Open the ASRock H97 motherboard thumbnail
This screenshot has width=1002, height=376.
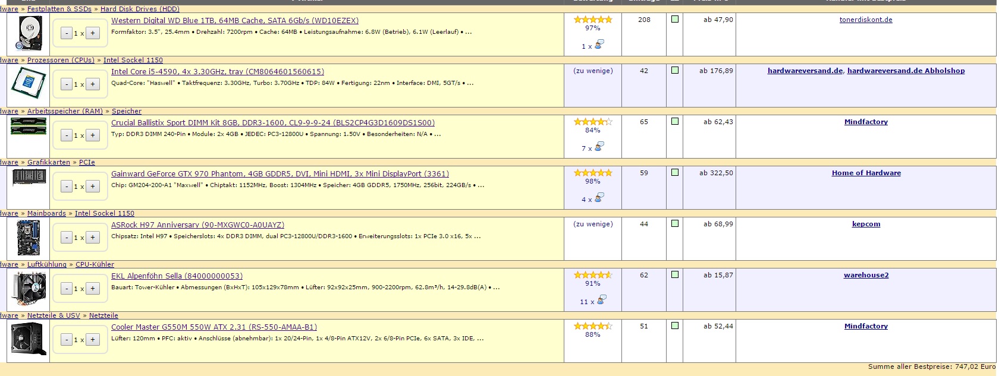tap(29, 238)
